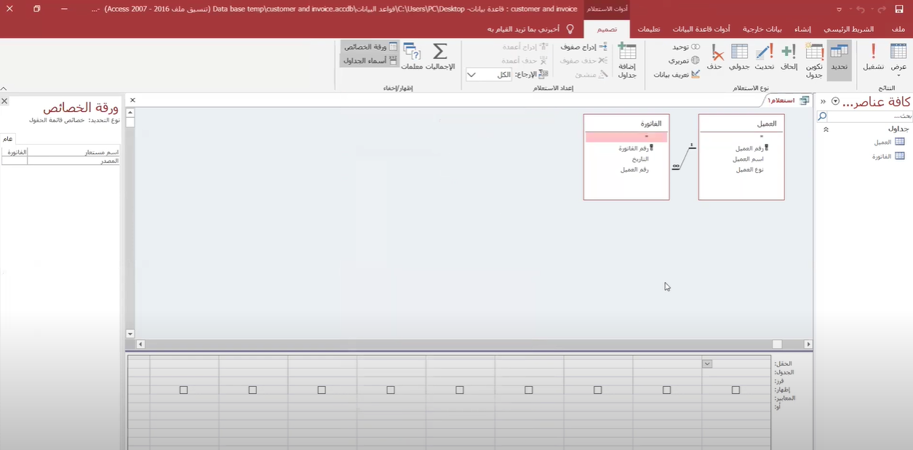Select the Crosstab (جدولي) query icon
This screenshot has height=450, width=913.
coord(739,57)
